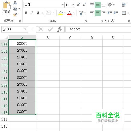The height and width of the screenshot is (131, 131).
Task: Click the Select All corner triangle
Action: 7,37
